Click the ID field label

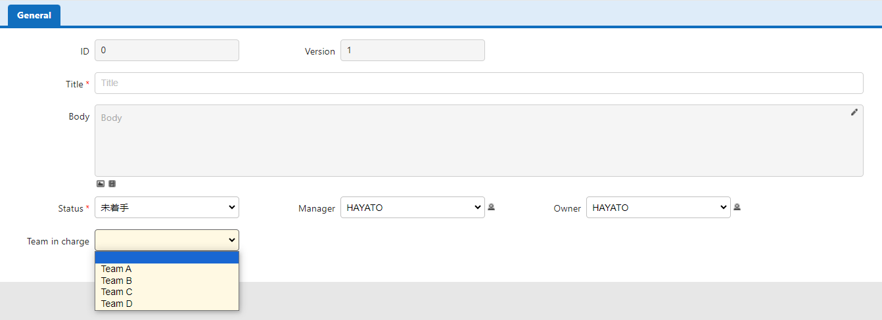85,51
